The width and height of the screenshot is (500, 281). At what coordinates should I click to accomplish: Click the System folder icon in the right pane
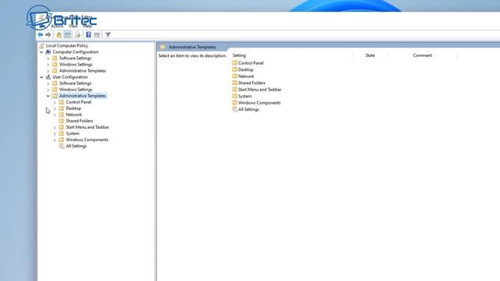coord(234,96)
